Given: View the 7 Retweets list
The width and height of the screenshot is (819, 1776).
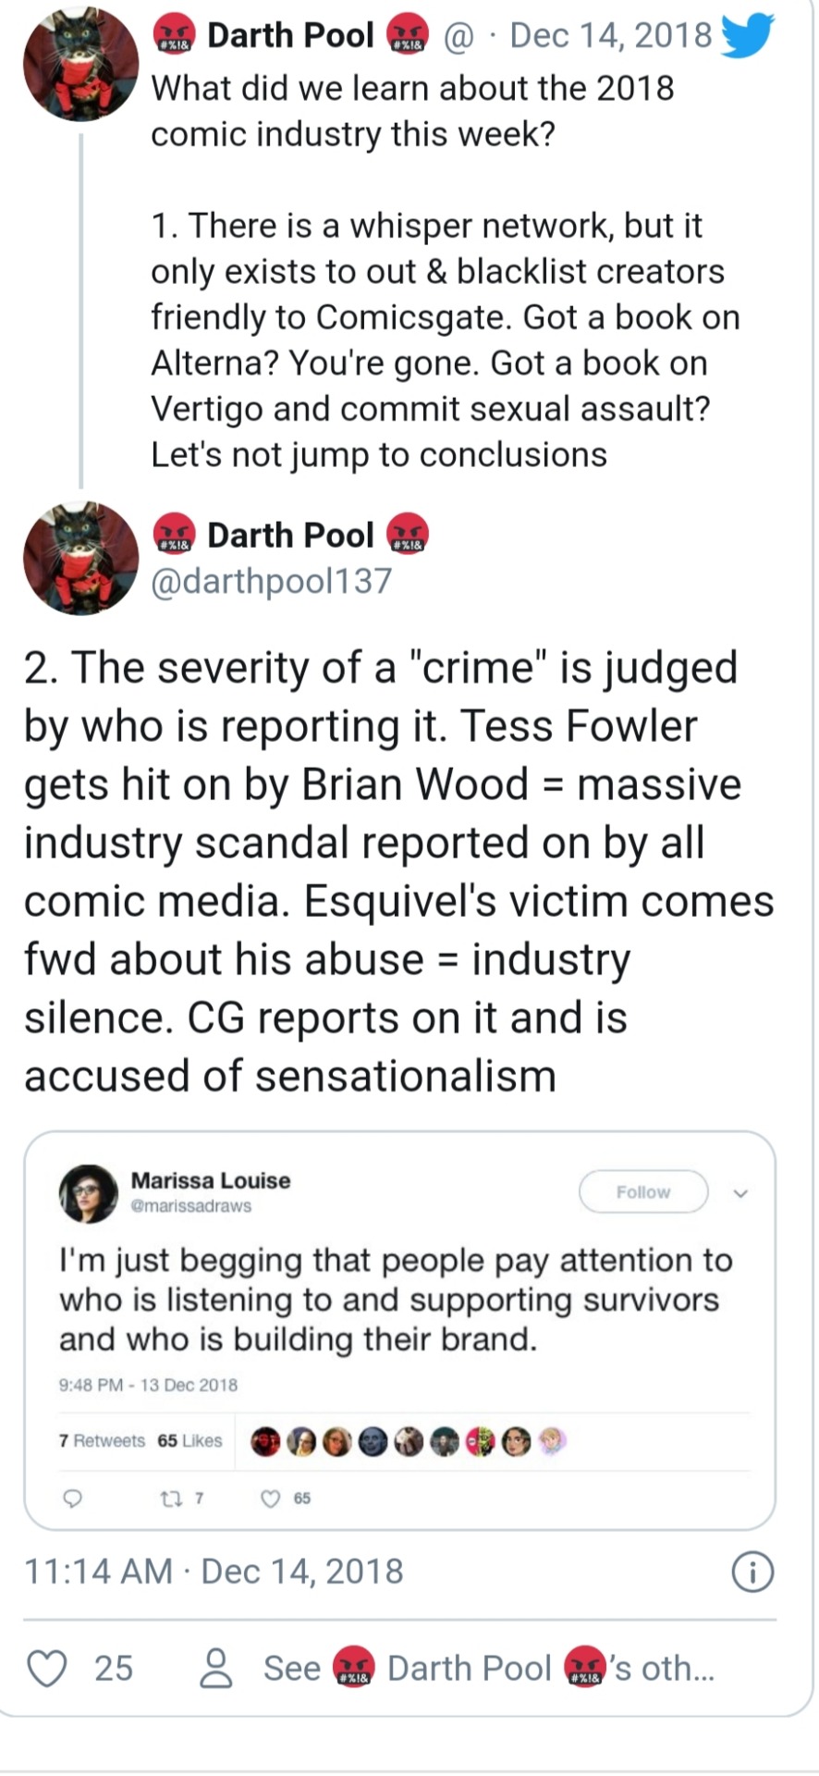Looking at the screenshot, I should [102, 1440].
